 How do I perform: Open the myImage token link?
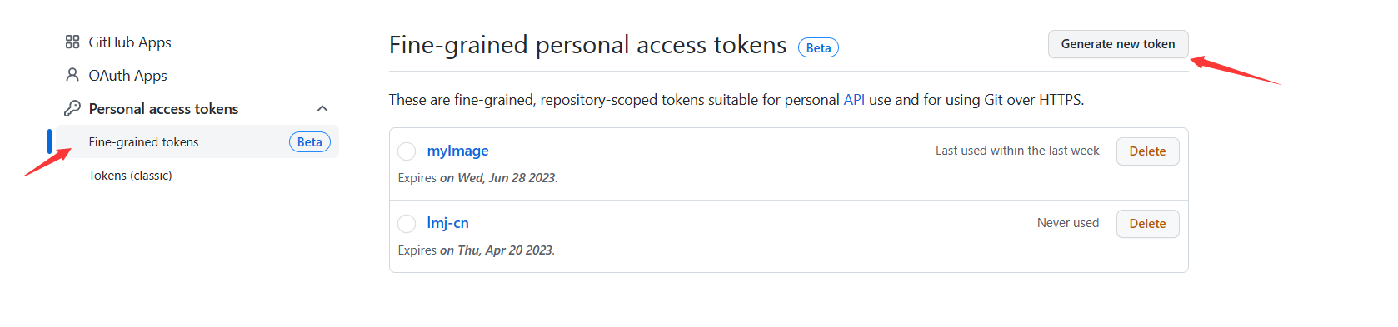(457, 151)
